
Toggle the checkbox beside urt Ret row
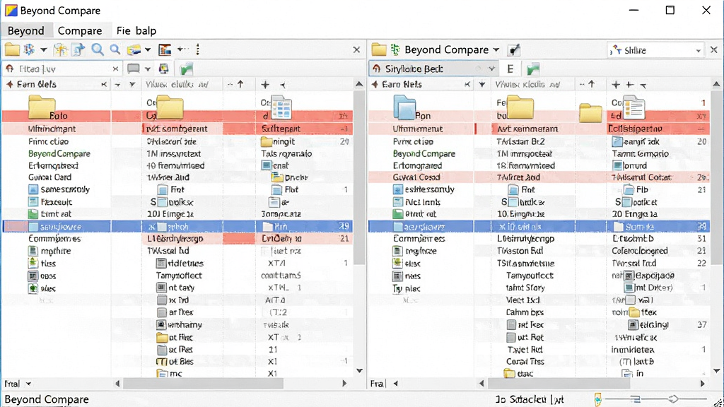511,337
